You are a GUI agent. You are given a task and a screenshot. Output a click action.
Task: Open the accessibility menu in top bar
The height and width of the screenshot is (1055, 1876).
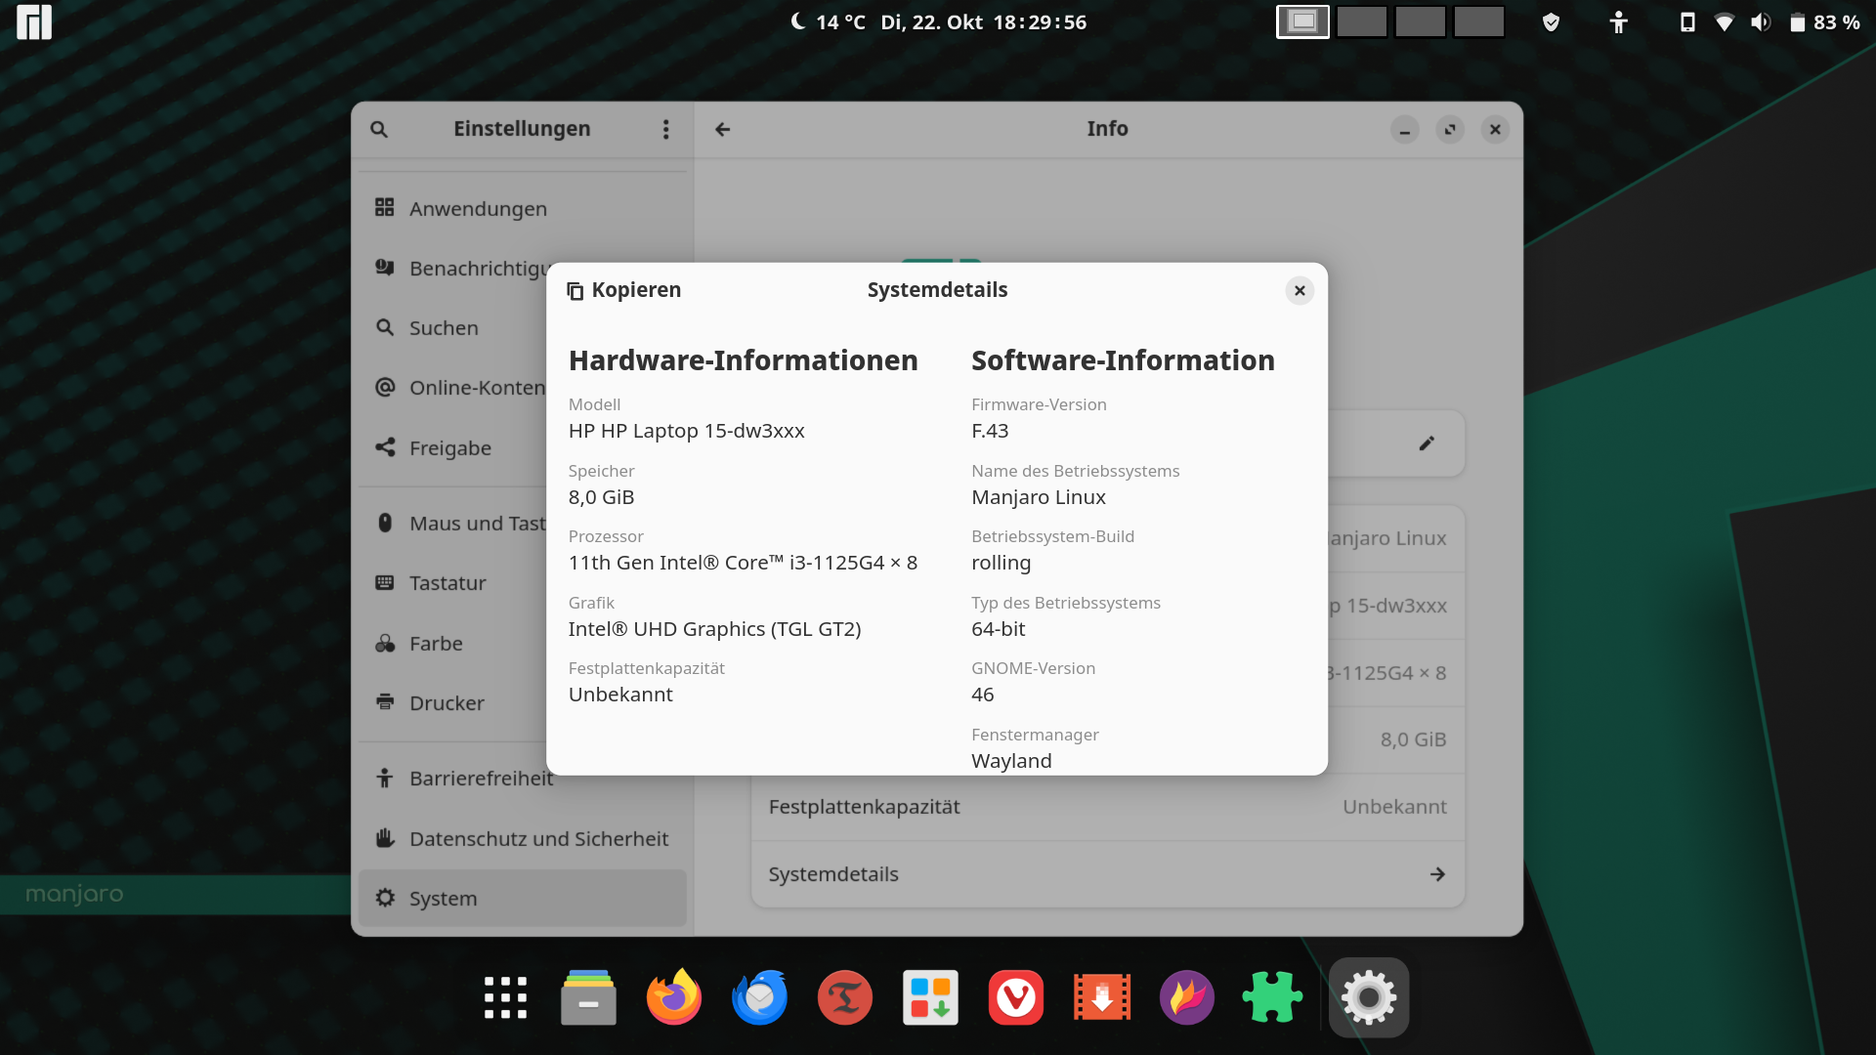point(1618,21)
